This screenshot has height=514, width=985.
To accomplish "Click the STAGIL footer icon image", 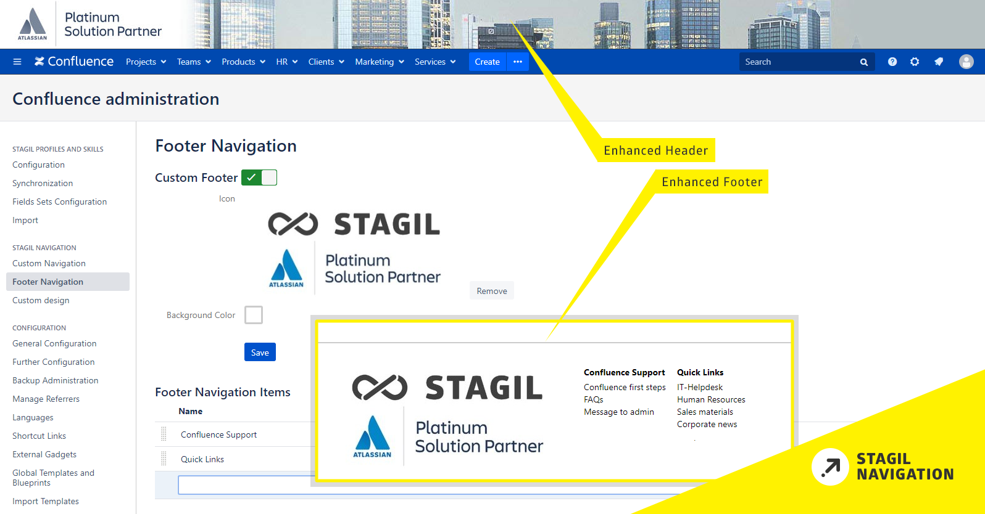I will (355, 253).
